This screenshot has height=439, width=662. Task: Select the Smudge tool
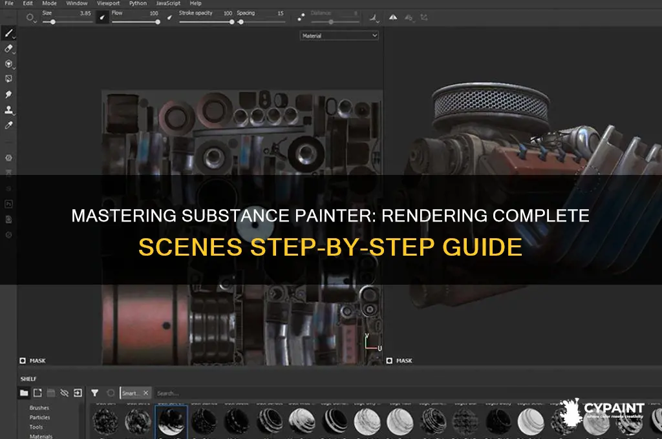pyautogui.click(x=8, y=94)
